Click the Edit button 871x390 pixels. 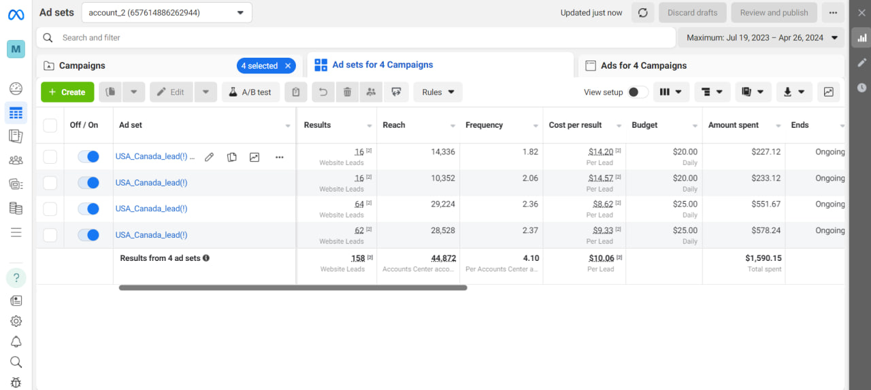pos(171,92)
